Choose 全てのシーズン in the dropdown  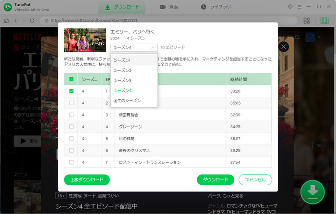tap(127, 100)
